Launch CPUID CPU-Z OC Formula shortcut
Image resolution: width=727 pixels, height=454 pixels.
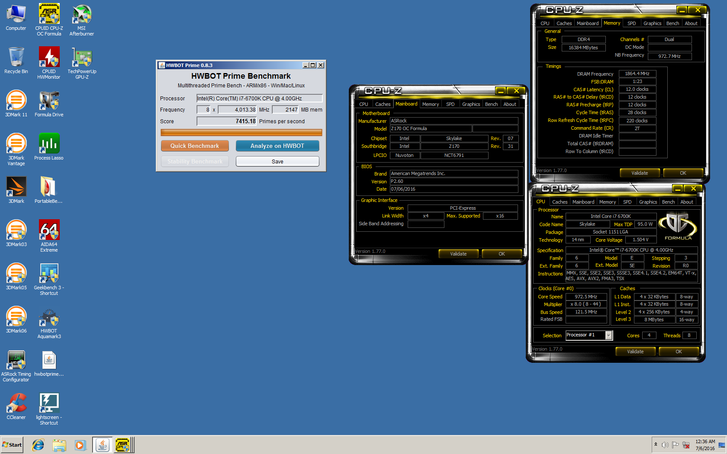49,19
